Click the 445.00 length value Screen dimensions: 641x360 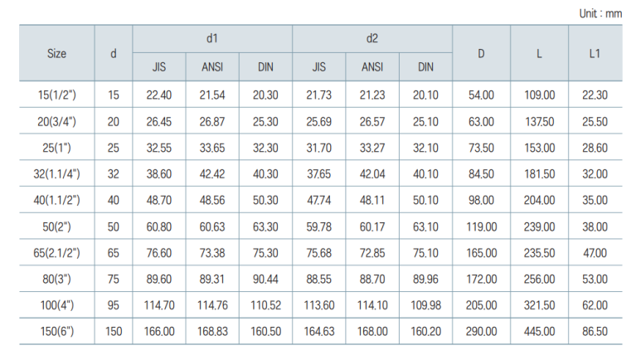[540, 331]
